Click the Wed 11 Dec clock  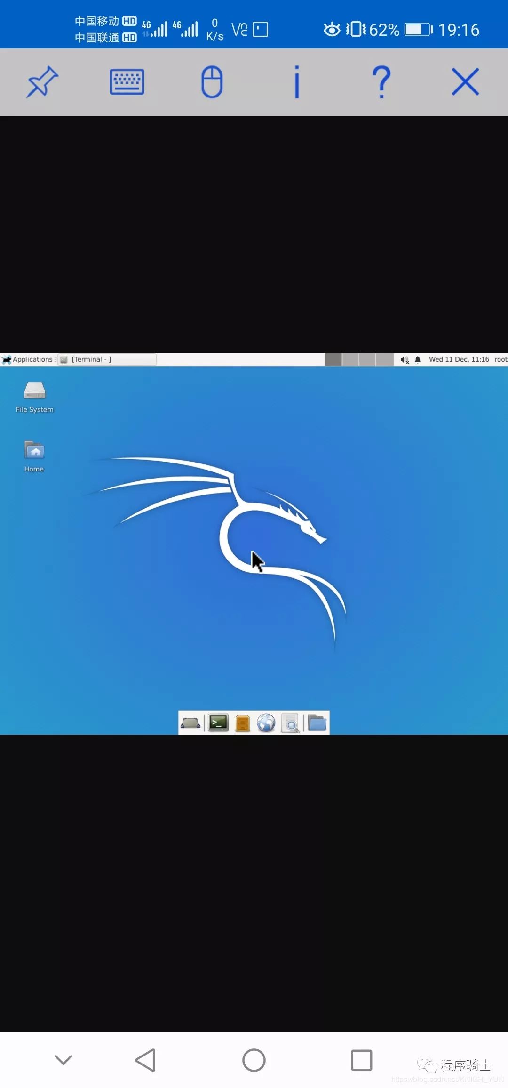[459, 359]
